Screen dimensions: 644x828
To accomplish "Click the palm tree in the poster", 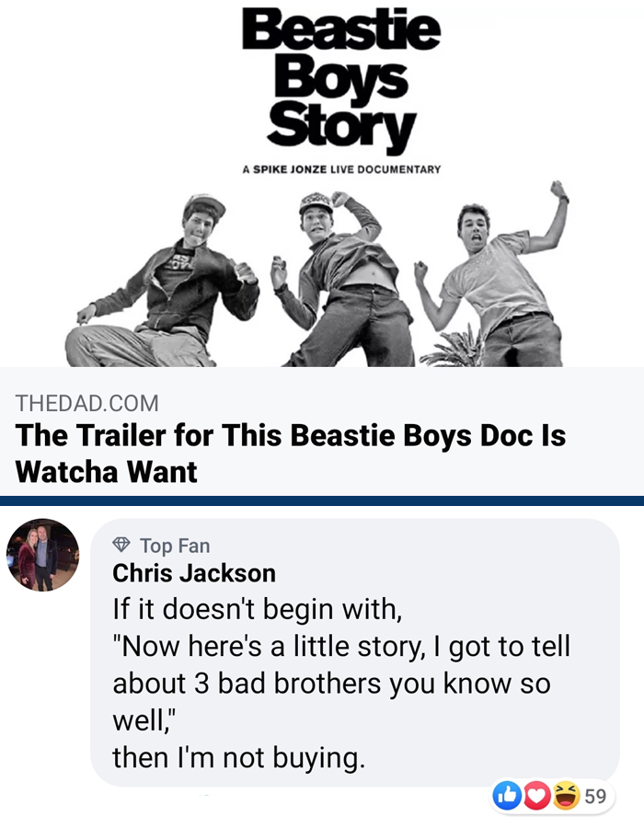I will [x=454, y=347].
